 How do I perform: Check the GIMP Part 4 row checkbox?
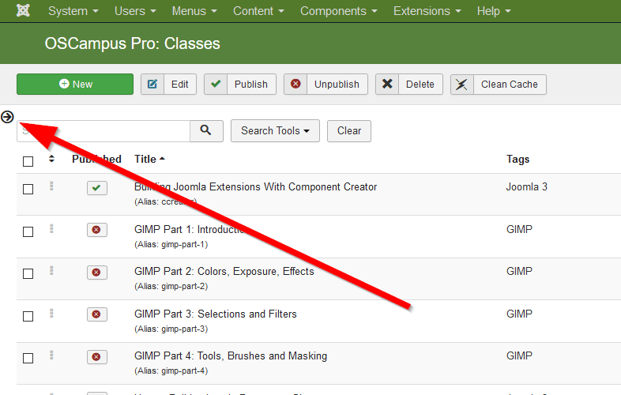[28, 358]
